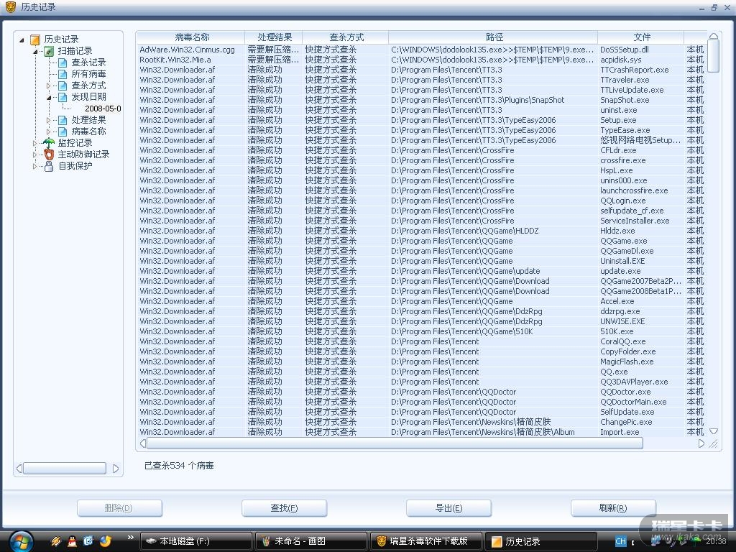Click the page icon beside 所有病毒
736x552 pixels.
[63, 74]
